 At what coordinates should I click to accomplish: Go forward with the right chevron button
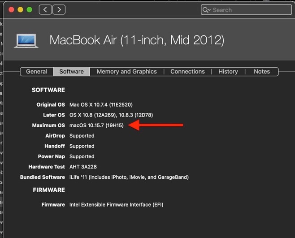point(59,9)
